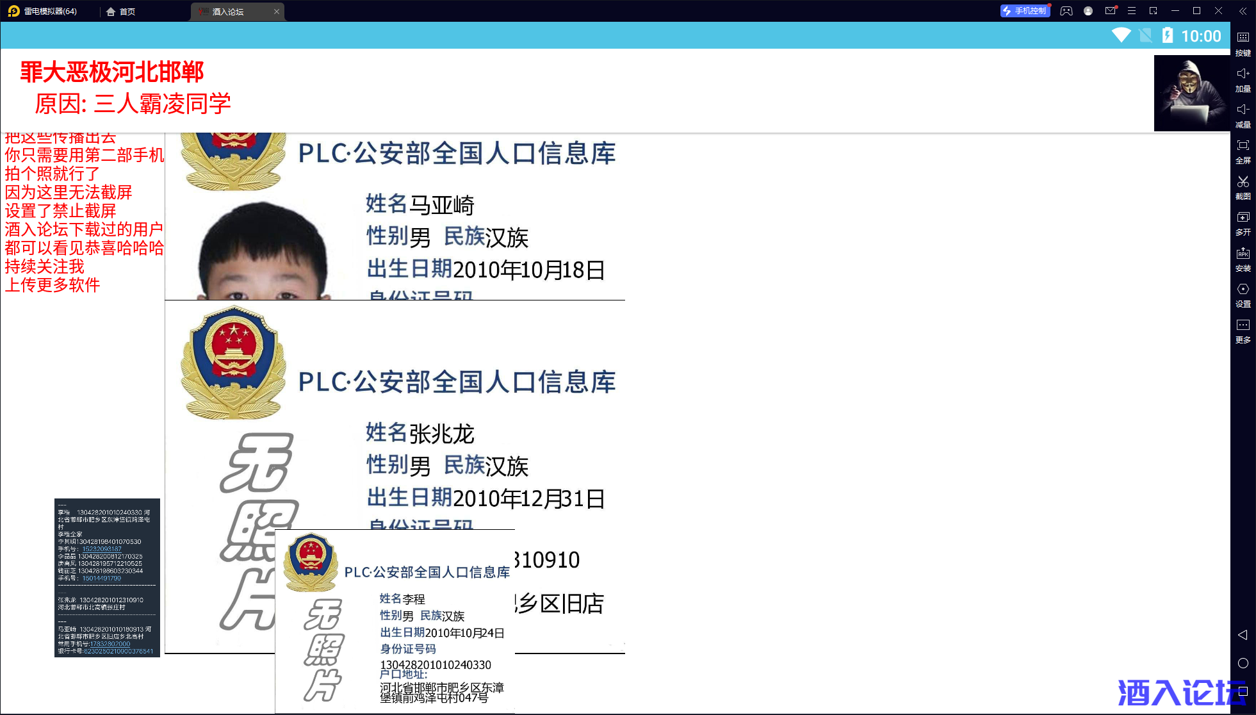Tap the Android back triangle button
This screenshot has width=1256, height=715.
(1243, 635)
